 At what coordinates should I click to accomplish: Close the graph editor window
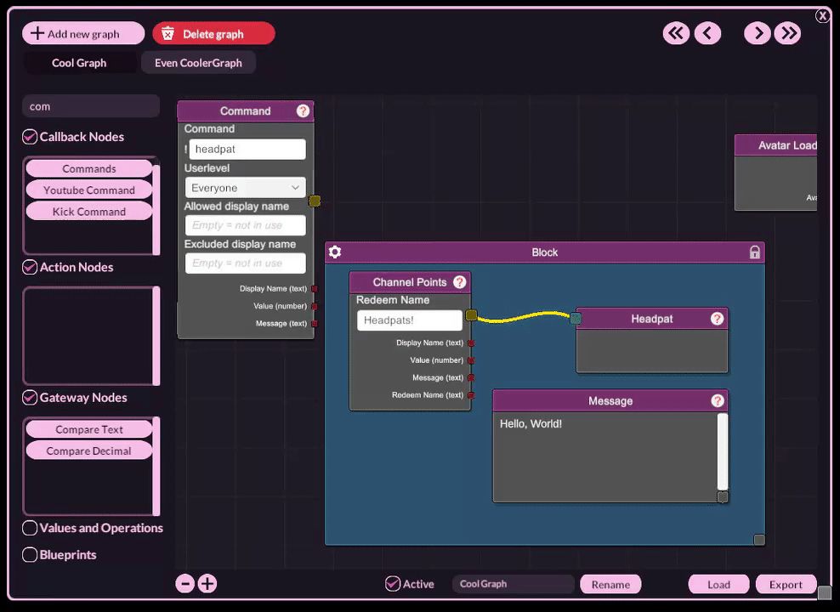click(x=823, y=15)
